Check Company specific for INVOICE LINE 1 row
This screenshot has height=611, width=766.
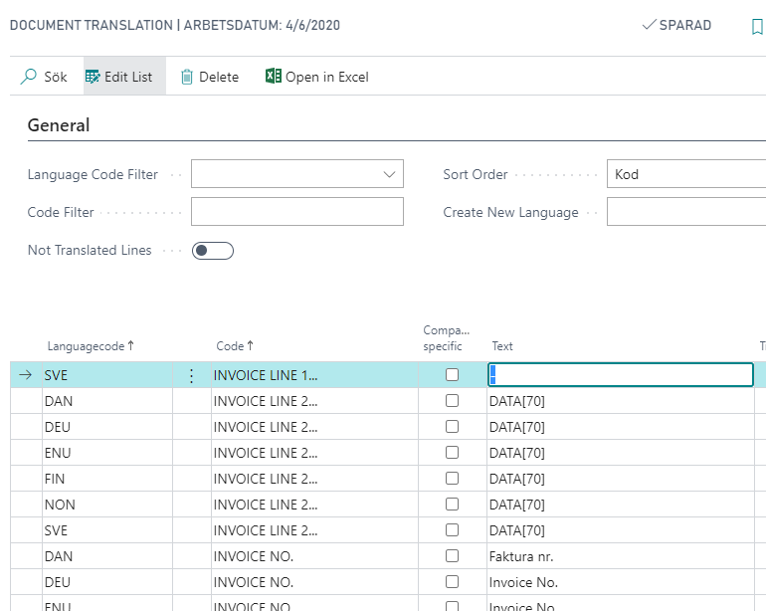pos(452,375)
